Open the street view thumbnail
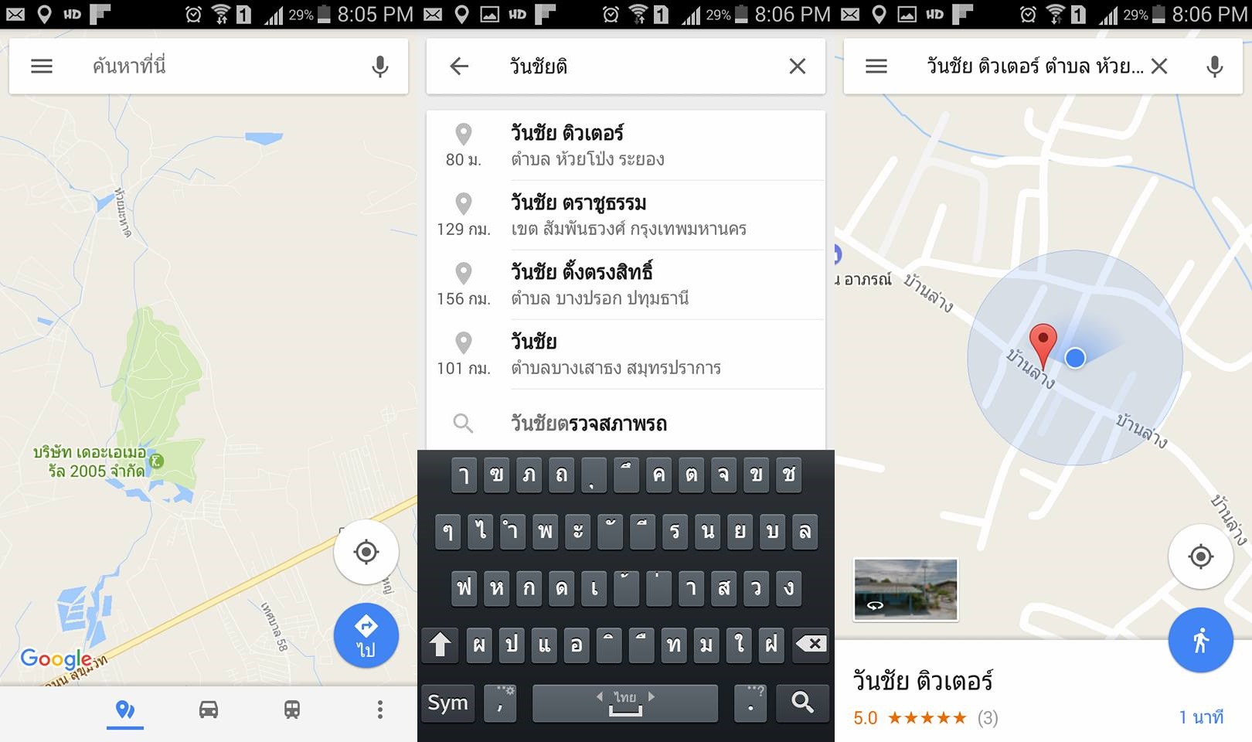The image size is (1252, 742). pos(906,590)
